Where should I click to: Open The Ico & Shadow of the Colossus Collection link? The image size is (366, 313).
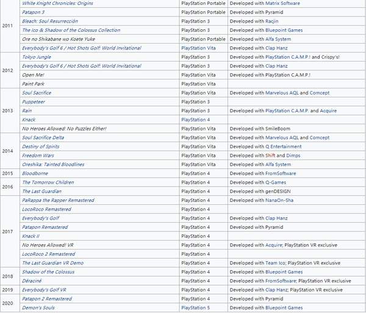pyautogui.click(x=71, y=30)
